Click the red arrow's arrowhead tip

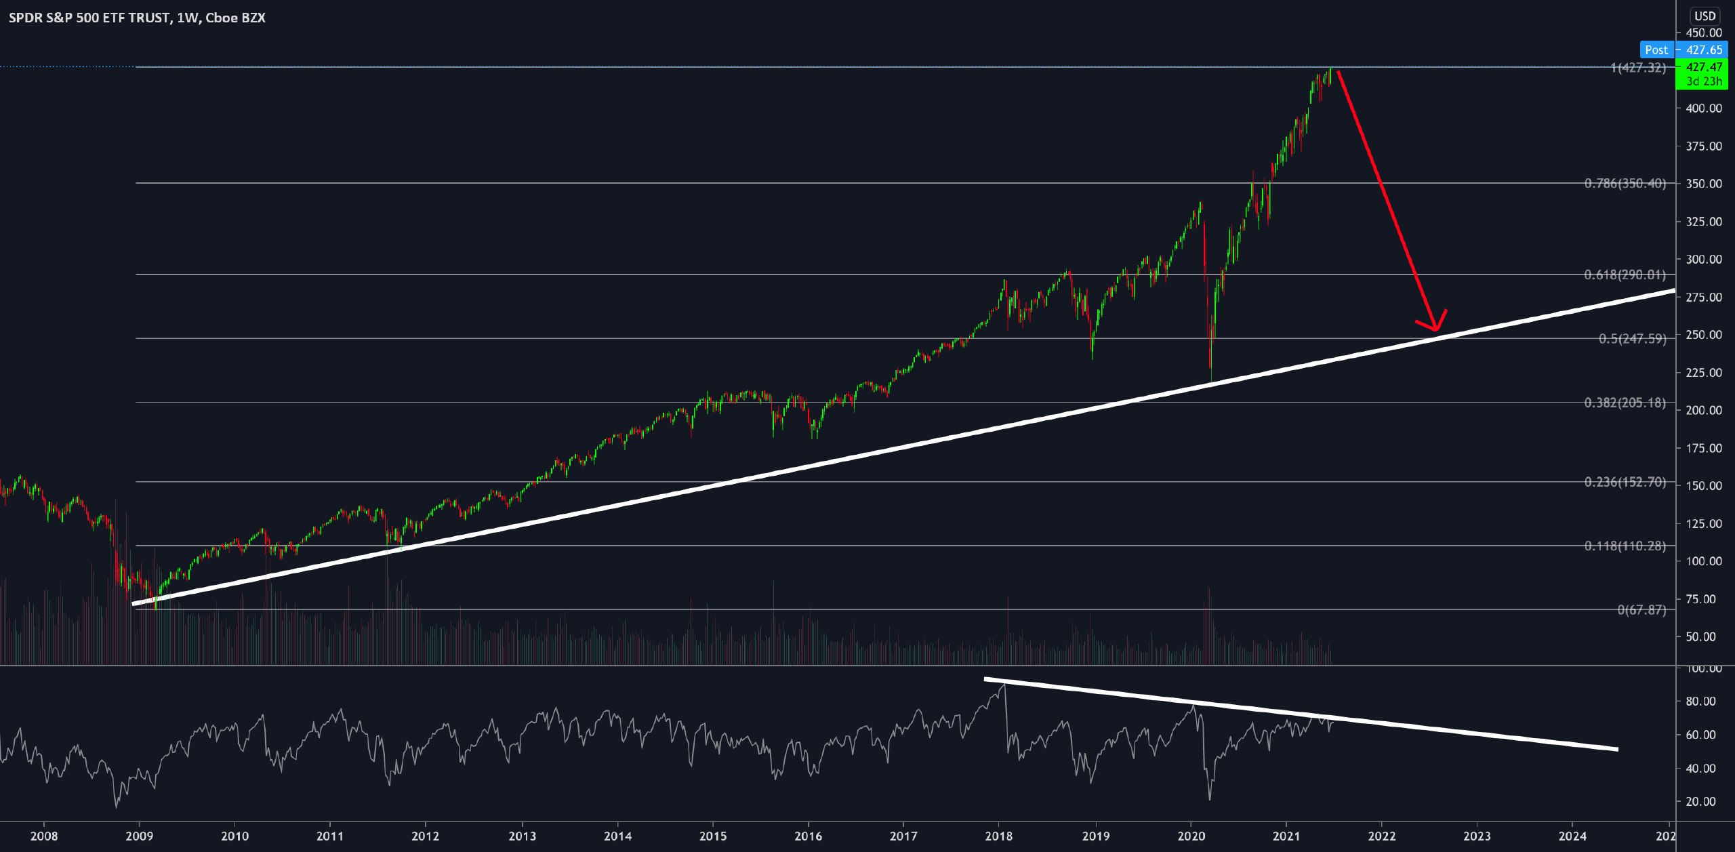click(1435, 329)
